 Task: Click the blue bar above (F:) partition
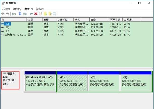136,73
